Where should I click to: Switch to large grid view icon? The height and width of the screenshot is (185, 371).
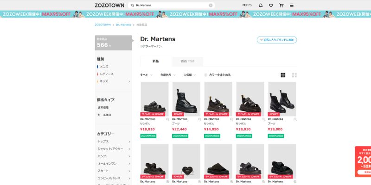294,75
